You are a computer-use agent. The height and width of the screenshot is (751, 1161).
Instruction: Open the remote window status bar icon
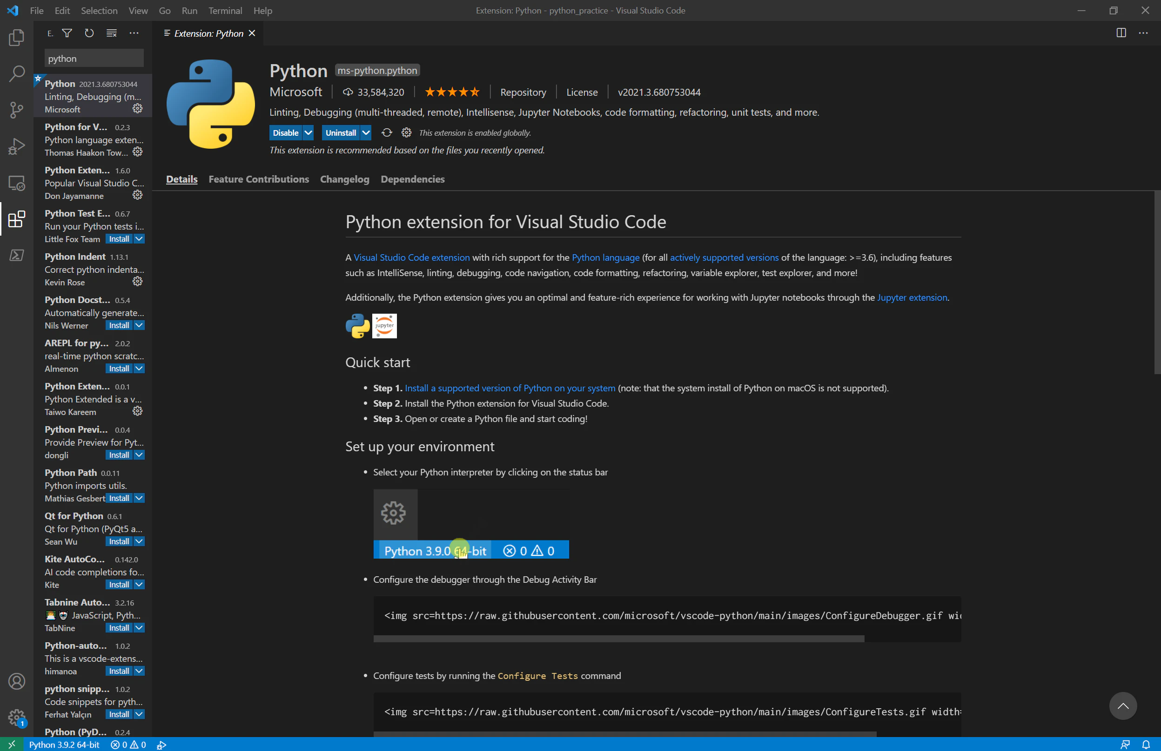tap(12, 744)
